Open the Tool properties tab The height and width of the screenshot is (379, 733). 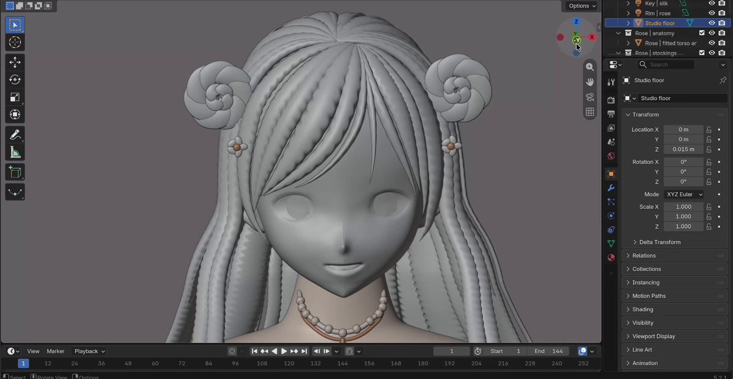pyautogui.click(x=611, y=82)
